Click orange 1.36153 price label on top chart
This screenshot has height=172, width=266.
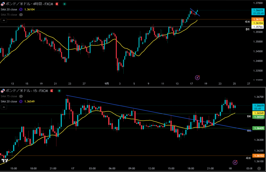tap(257, 19)
